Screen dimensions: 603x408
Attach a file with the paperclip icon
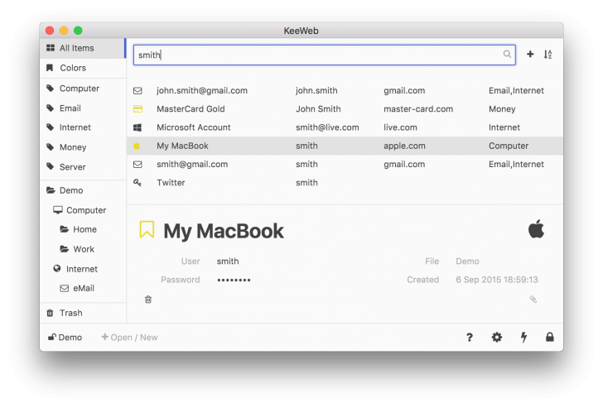(533, 300)
